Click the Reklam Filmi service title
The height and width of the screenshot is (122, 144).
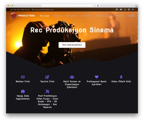pyautogui.click(x=23, y=81)
